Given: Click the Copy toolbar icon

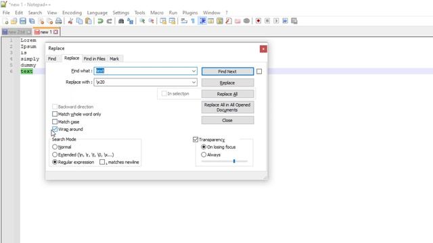Looking at the screenshot, I should [79, 21].
